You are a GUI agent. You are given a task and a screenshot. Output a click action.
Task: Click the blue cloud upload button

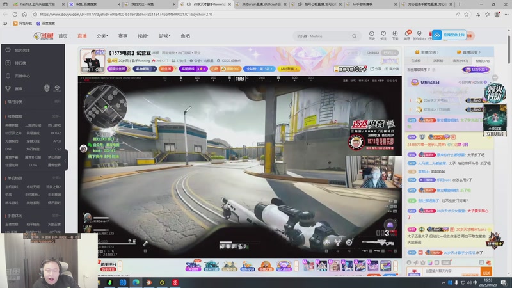click(x=449, y=35)
